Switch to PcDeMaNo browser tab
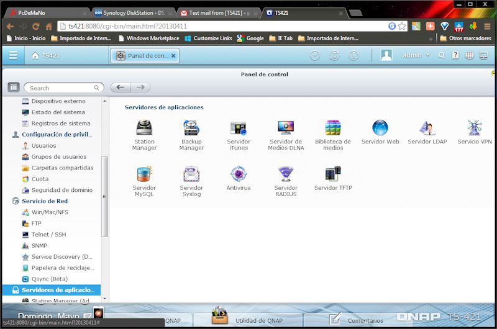 point(48,13)
